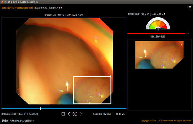Pause playback with the round pause button
193x124 pixels.
coord(75,114)
